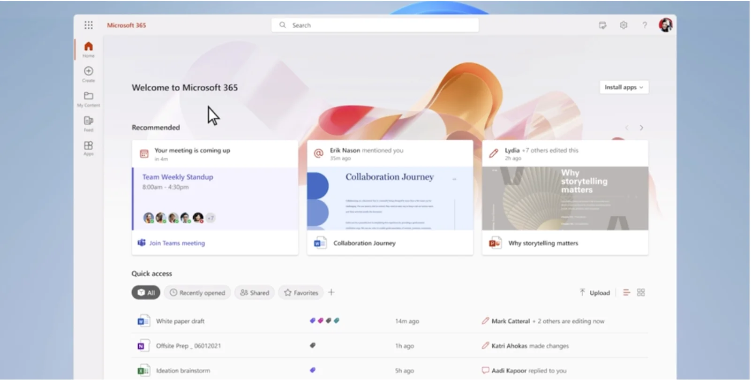Click the pencil edit icon beside Lydia
The height and width of the screenshot is (380, 751).
click(x=494, y=153)
